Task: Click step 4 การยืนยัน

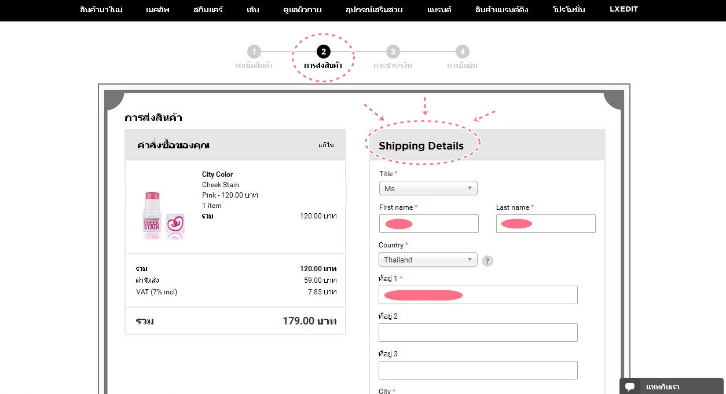Action: tap(462, 57)
